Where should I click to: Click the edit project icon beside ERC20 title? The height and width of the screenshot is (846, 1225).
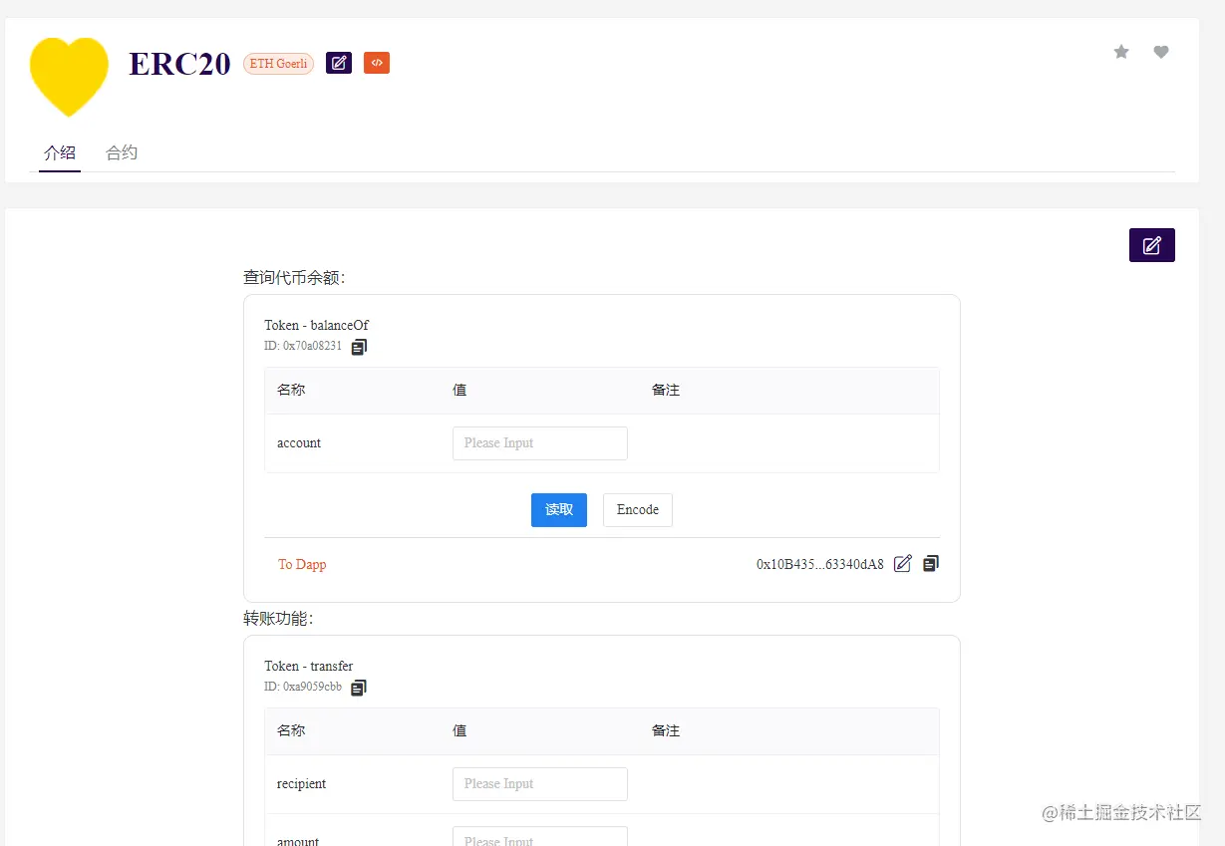tap(338, 62)
